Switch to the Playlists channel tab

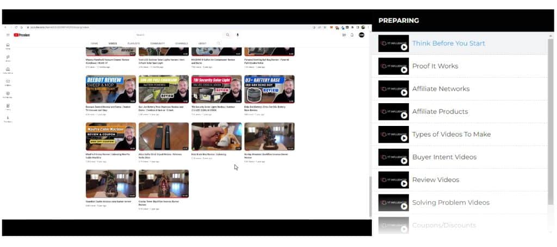click(x=133, y=43)
